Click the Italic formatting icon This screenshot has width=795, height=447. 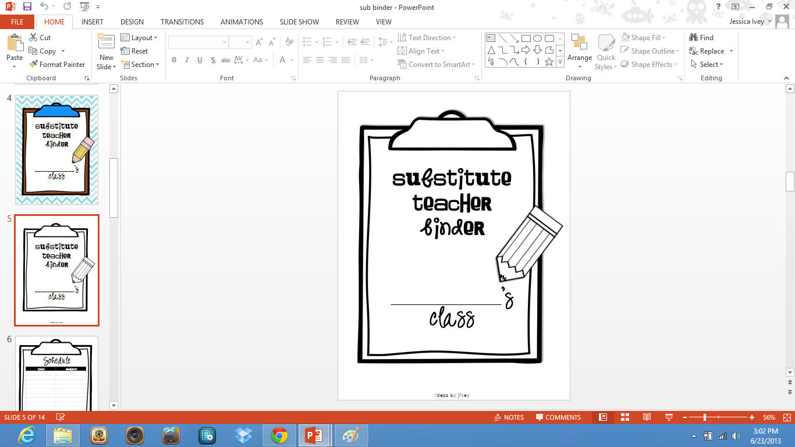(187, 60)
